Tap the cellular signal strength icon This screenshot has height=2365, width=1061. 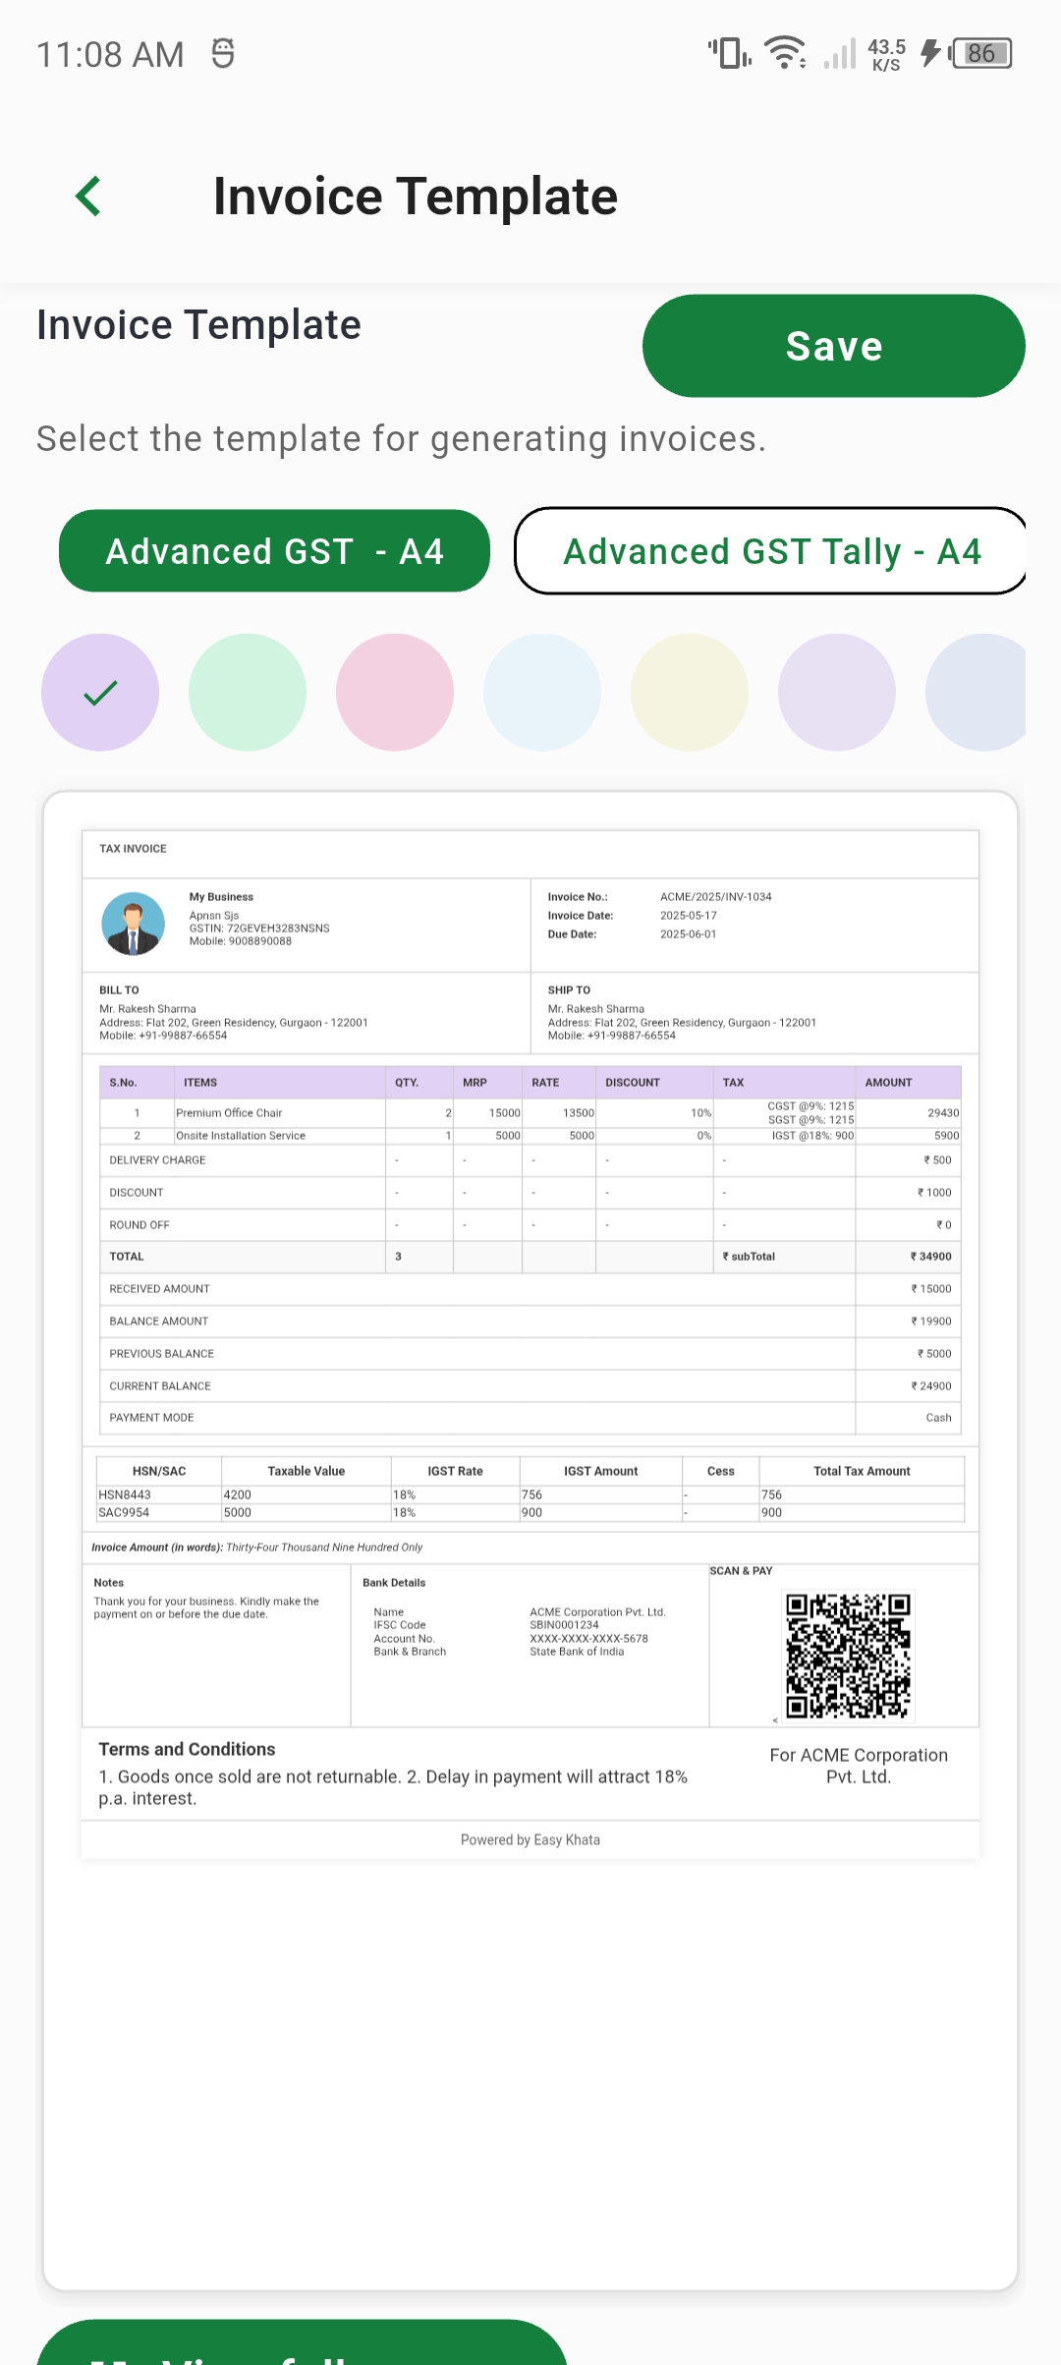pyautogui.click(x=840, y=53)
